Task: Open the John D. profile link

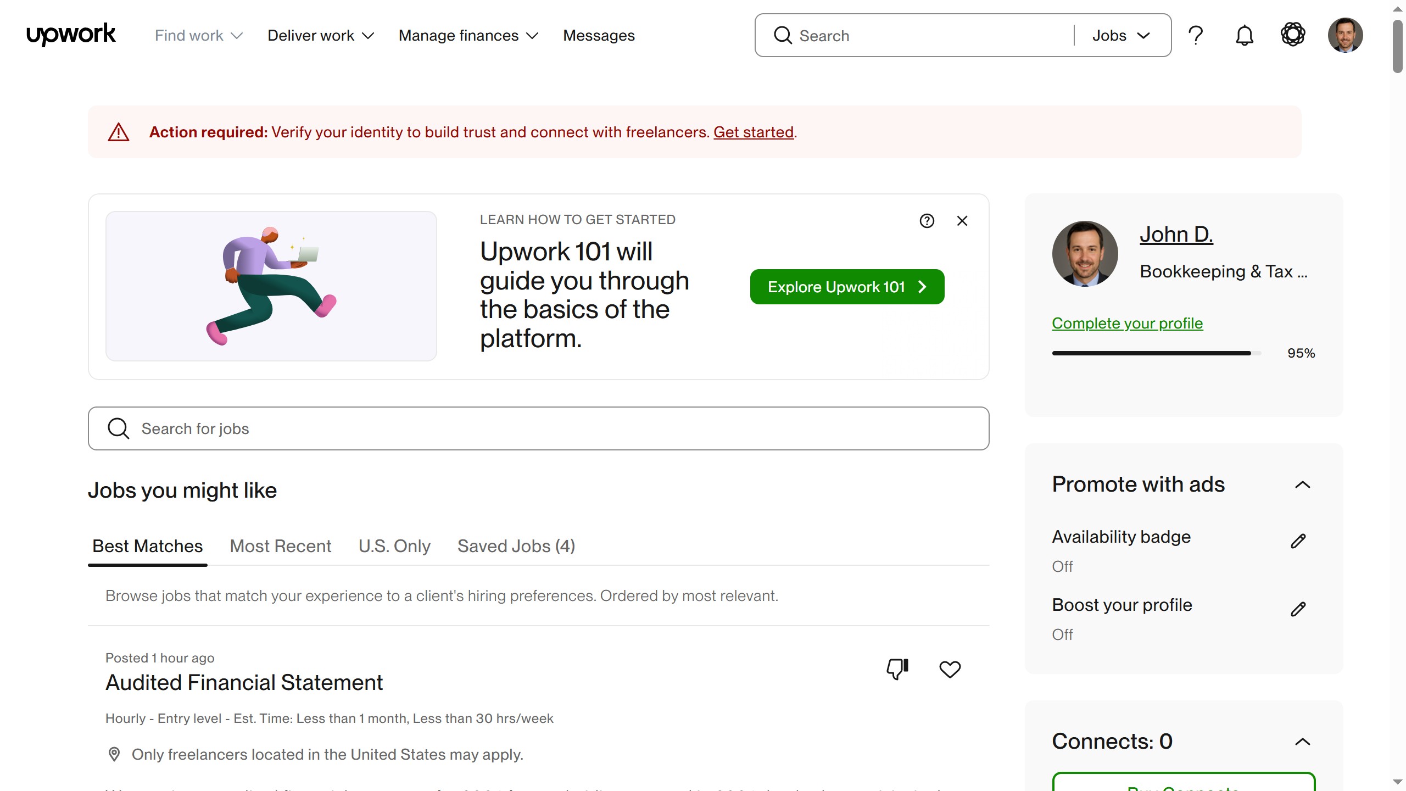Action: [1176, 235]
